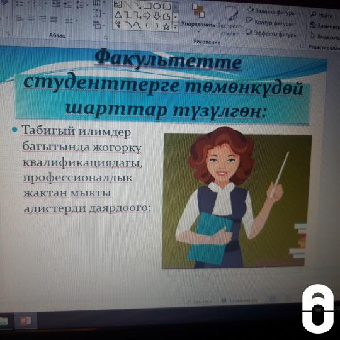Screen dimensions: 340x340
Task: Expand Контур фигуры outline dropdown
Action: (271, 22)
